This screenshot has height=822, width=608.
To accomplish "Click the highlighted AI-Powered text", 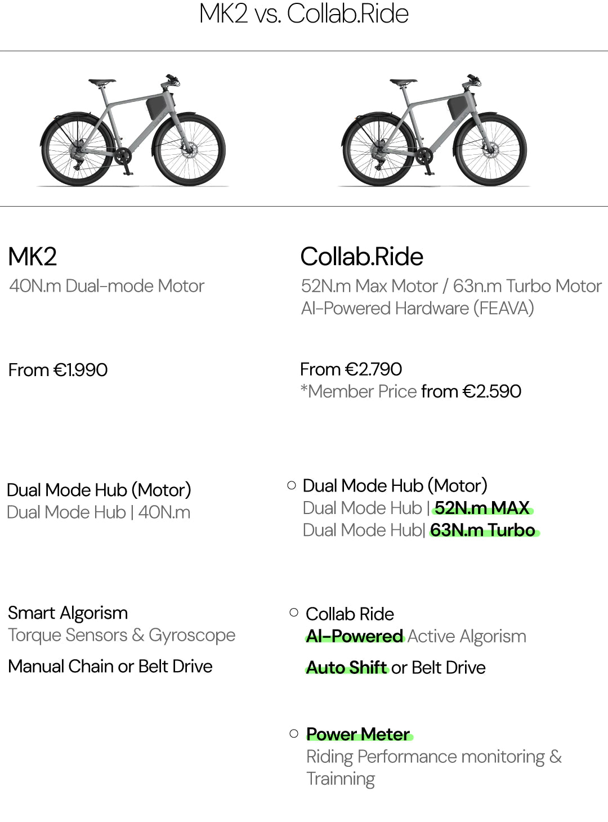I will click(x=355, y=636).
